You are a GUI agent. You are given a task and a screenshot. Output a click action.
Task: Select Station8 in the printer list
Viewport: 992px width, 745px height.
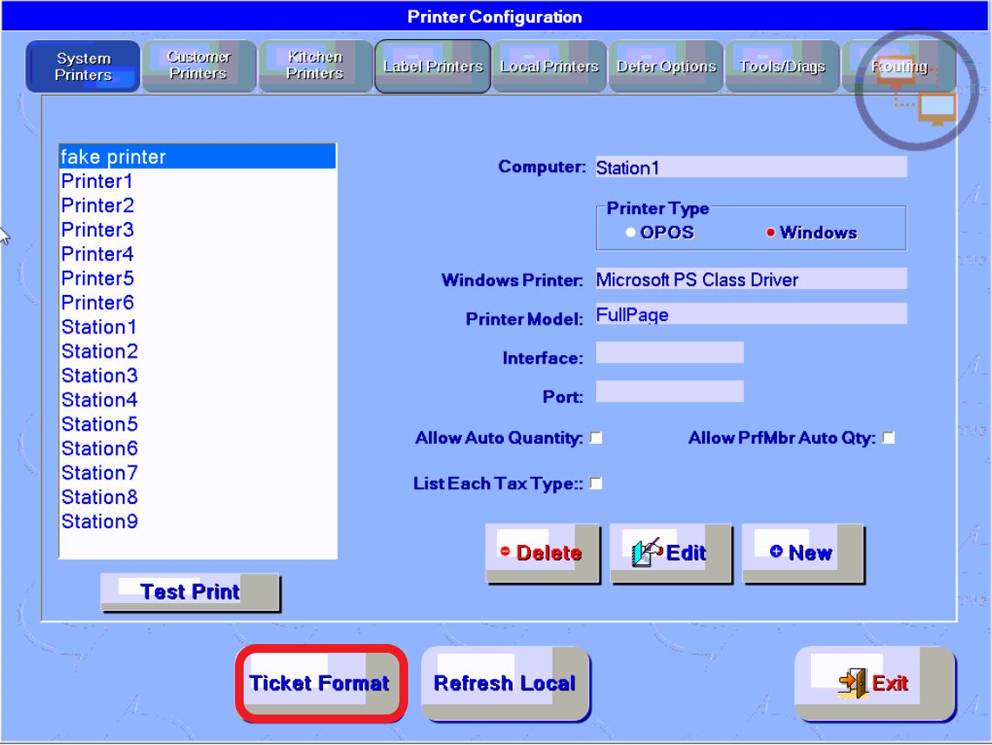[x=198, y=497]
